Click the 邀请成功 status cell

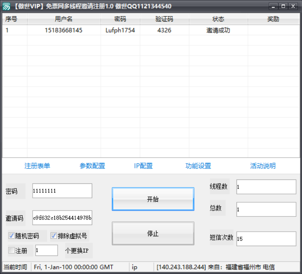coord(218,30)
